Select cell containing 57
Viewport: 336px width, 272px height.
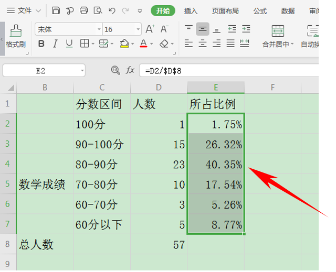pos(159,244)
